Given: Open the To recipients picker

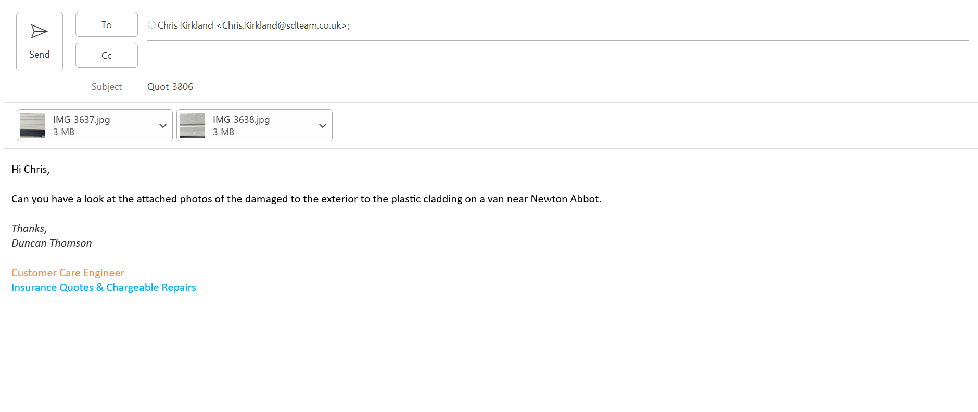Looking at the screenshot, I should 106,25.
